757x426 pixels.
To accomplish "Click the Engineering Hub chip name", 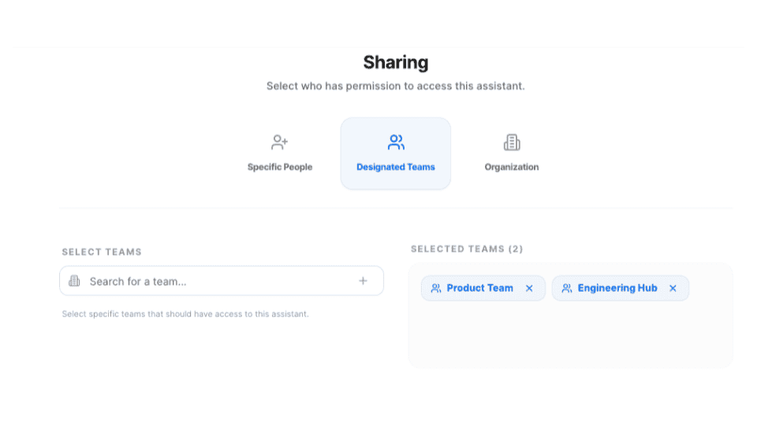I will (x=617, y=289).
